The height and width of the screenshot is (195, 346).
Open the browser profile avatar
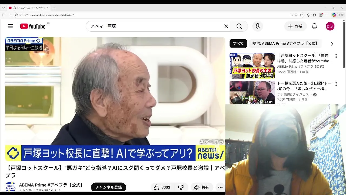321,15
